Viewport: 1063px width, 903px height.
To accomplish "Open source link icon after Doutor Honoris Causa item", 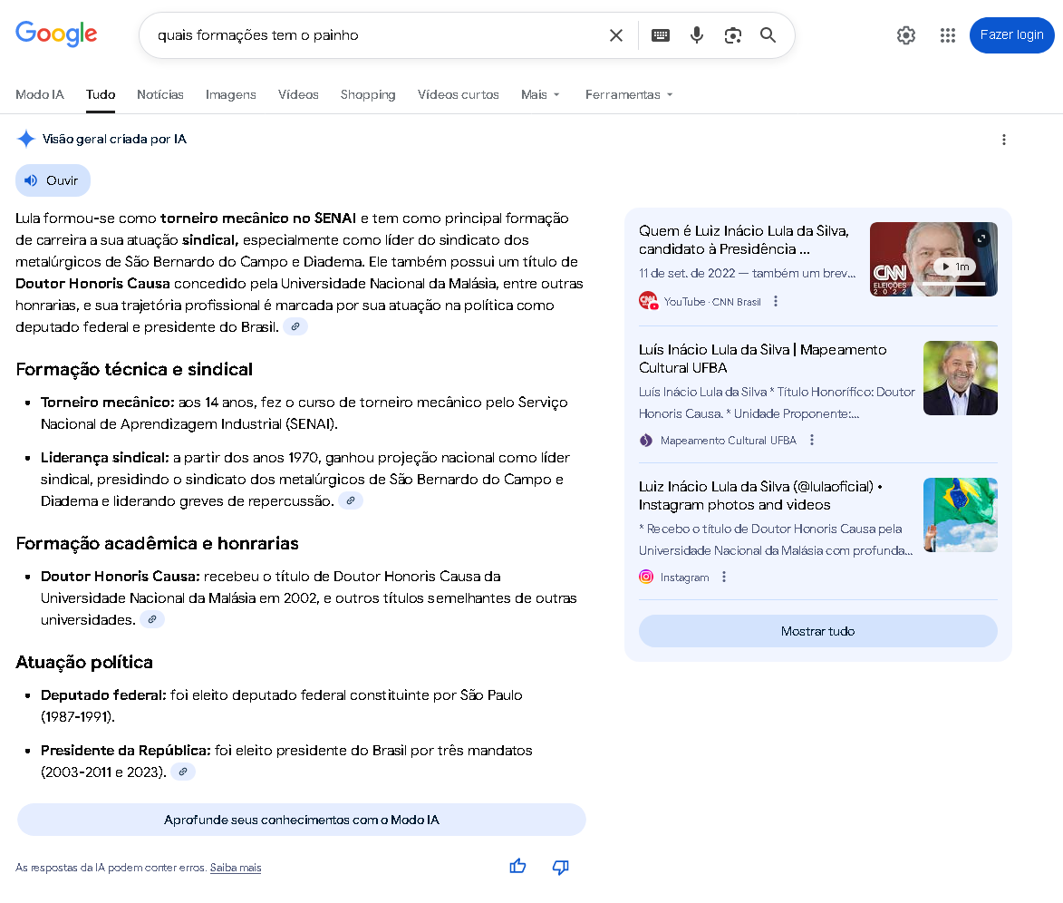I will (x=152, y=619).
